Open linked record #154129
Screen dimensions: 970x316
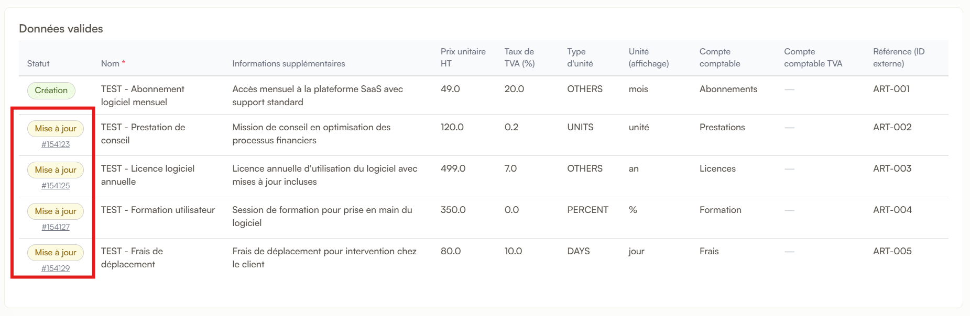tap(56, 268)
